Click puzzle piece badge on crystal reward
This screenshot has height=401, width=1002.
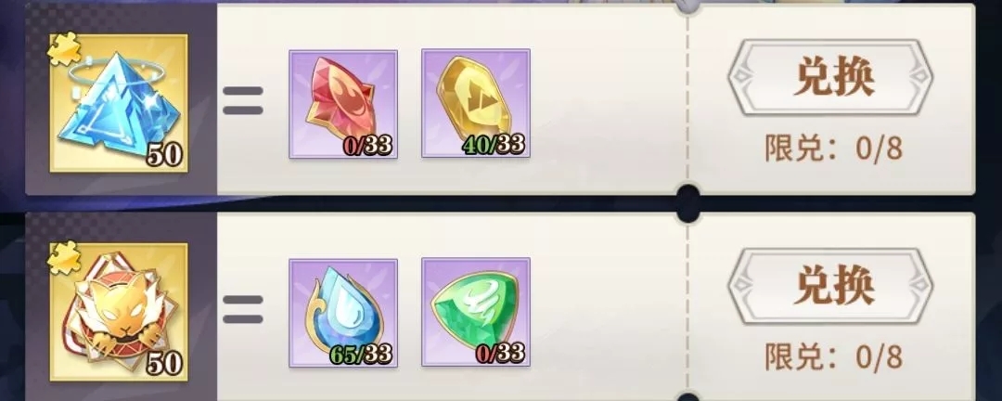64,48
